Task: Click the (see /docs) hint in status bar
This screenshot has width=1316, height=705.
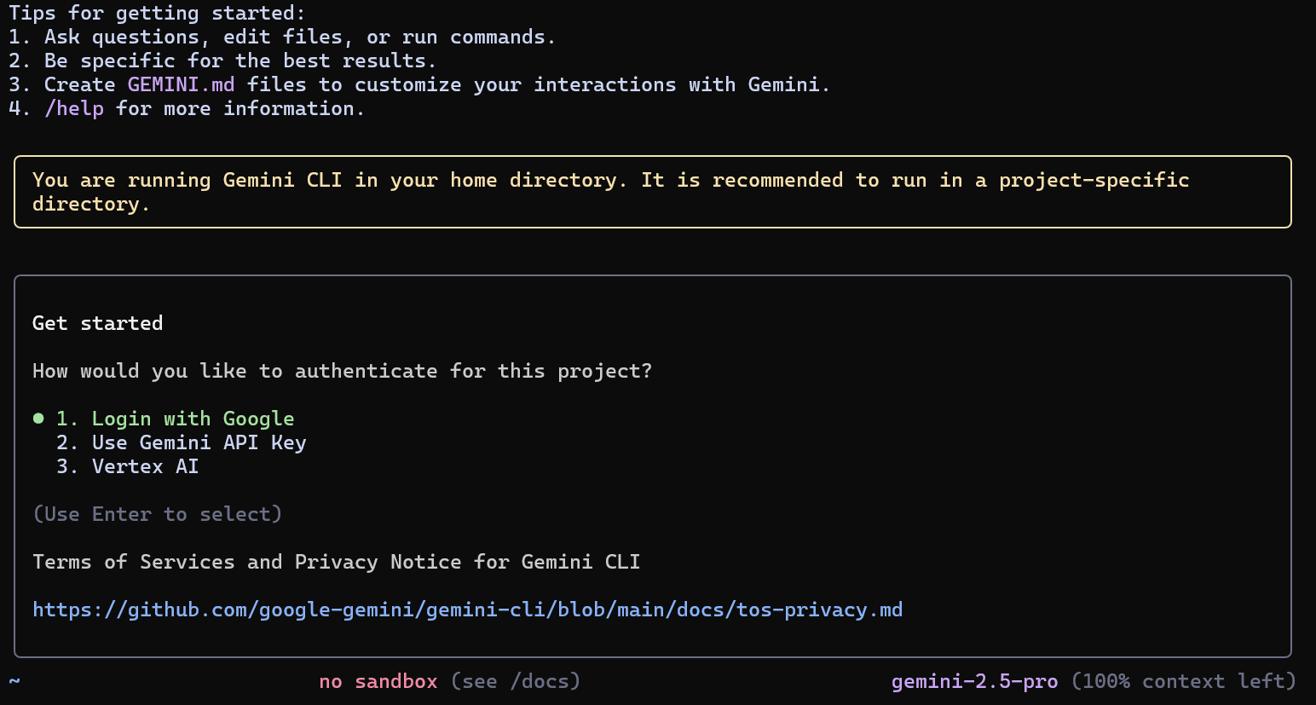Action: point(516,682)
